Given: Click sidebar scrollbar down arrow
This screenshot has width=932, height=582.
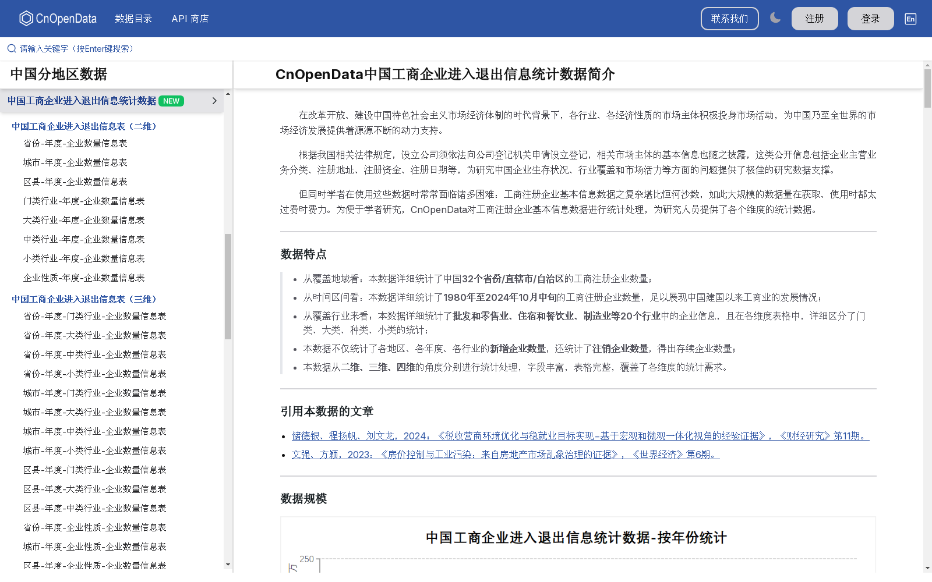Looking at the screenshot, I should click(x=228, y=565).
